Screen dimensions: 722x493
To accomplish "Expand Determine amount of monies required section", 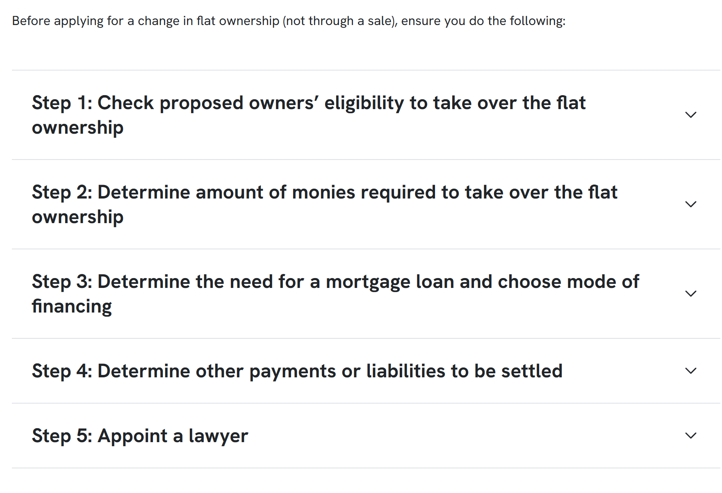I will [x=366, y=204].
